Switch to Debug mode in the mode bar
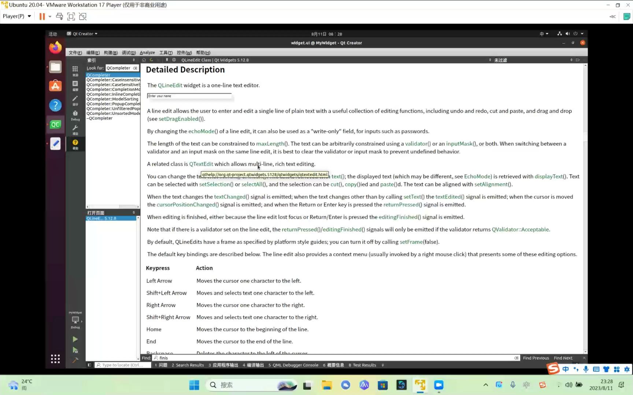633x395 pixels. pos(75,115)
